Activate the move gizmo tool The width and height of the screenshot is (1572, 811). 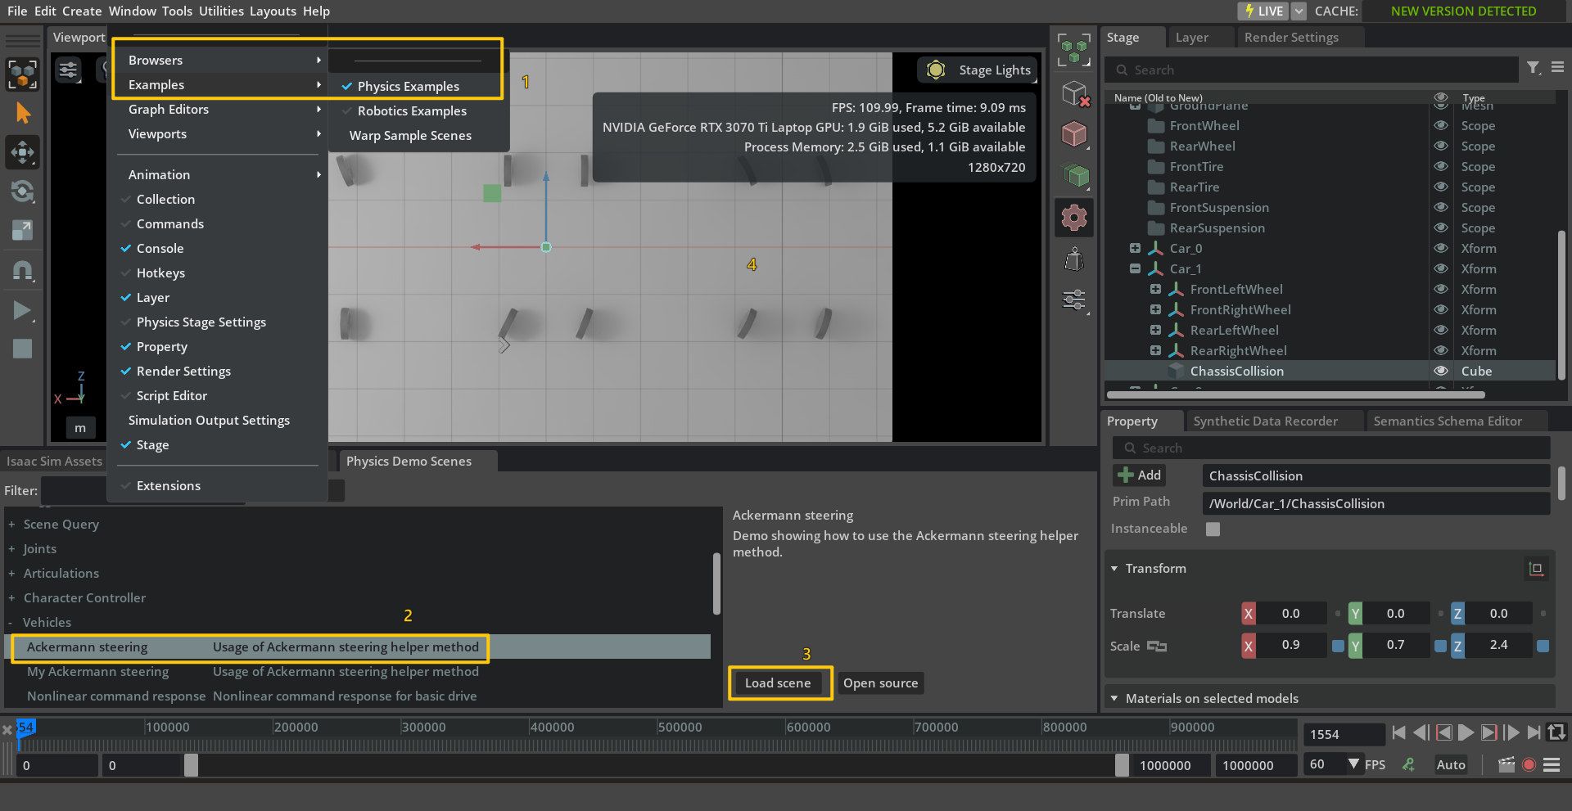tap(23, 152)
